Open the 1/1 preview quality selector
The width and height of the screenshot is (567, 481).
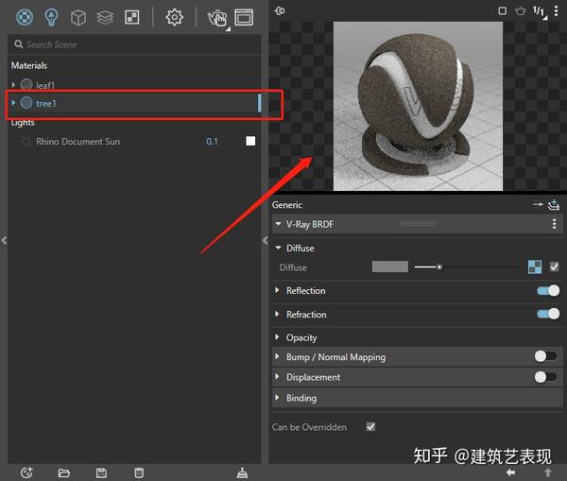(540, 11)
